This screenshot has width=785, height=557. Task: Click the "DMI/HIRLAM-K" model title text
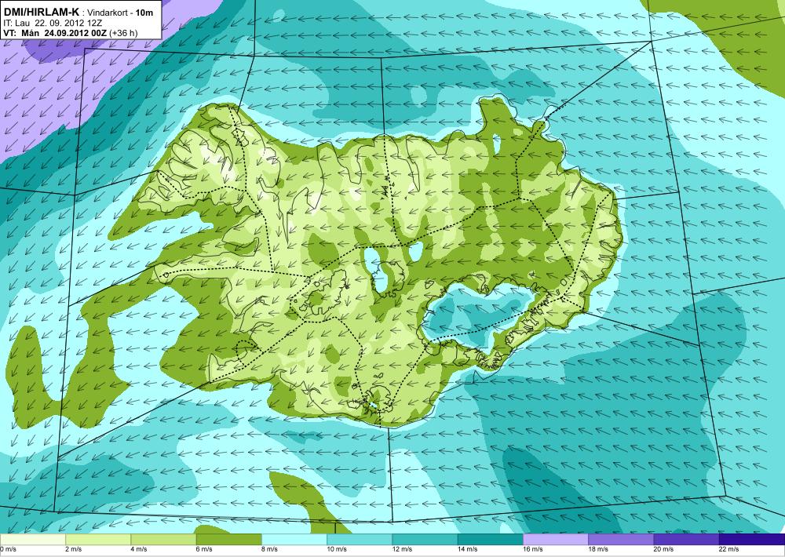coord(42,12)
